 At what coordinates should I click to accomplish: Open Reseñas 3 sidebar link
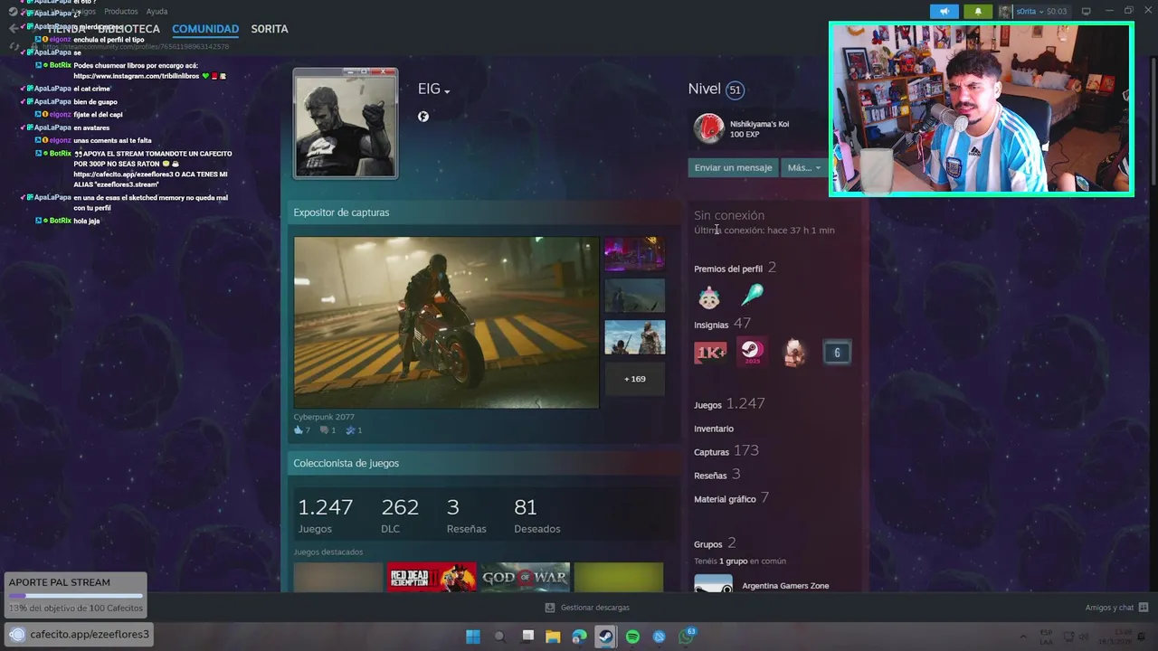(717, 475)
